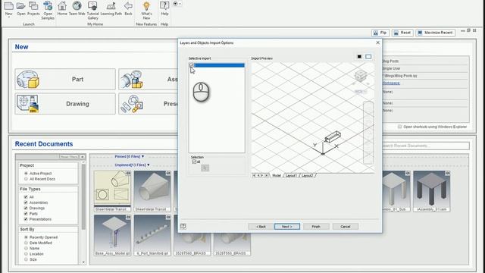Viewport: 485px width, 273px height.
Task: Click the Next button in dialog
Action: (x=286, y=227)
